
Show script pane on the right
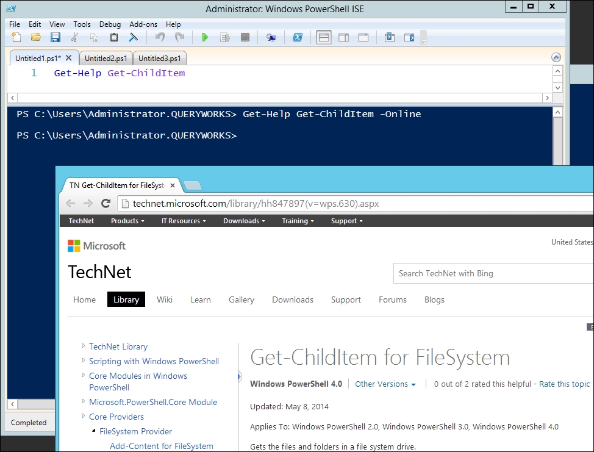pyautogui.click(x=343, y=37)
